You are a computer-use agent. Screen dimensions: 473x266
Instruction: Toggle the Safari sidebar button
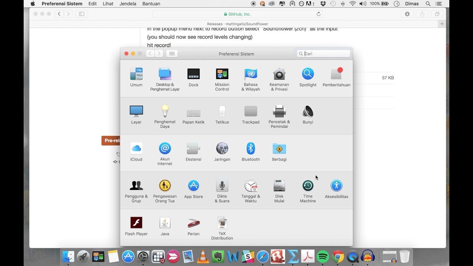(82, 14)
